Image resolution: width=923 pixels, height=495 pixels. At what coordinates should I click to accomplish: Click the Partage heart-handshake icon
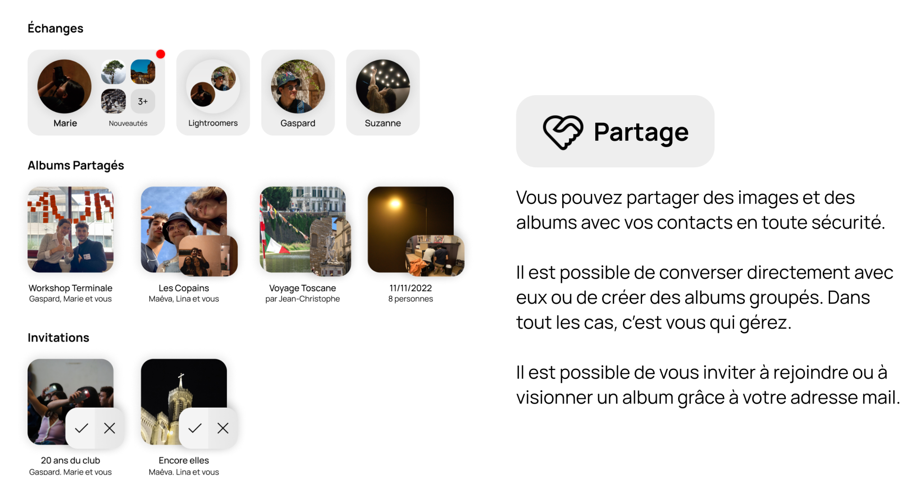tap(563, 132)
